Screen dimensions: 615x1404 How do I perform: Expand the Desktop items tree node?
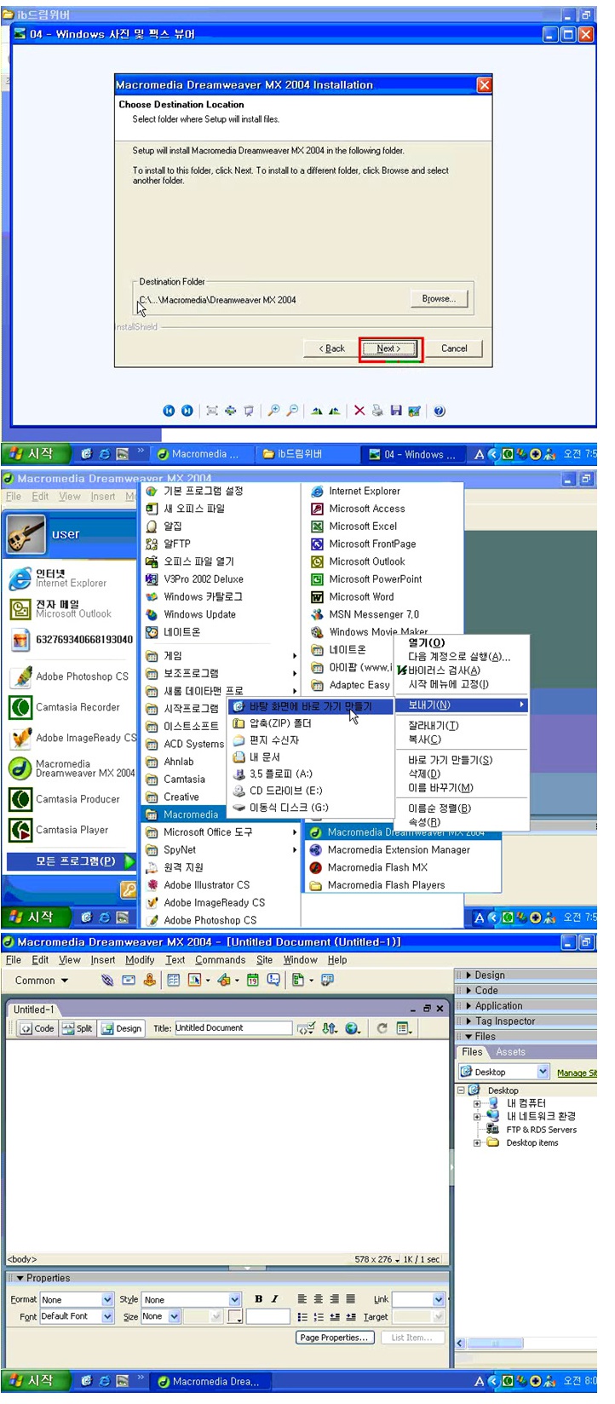click(478, 1142)
